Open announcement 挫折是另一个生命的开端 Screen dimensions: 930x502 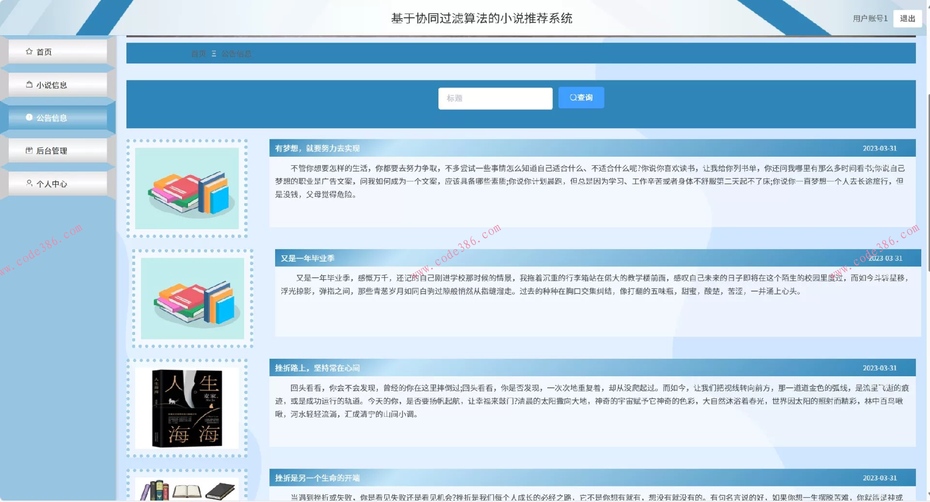[x=318, y=478]
